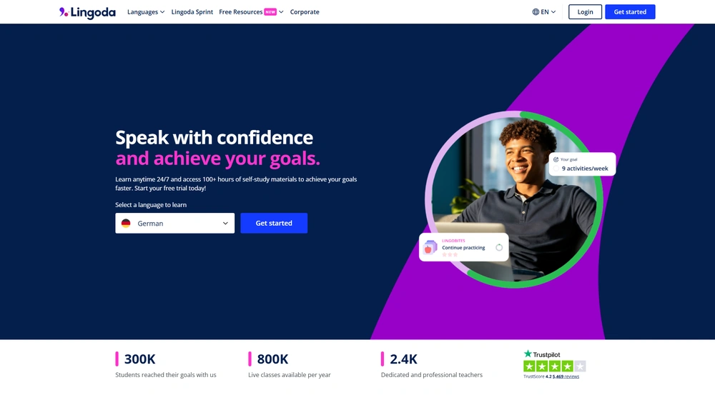Click the Lingobites apple icon
Viewport: 715px width, 400px height.
tap(430, 247)
